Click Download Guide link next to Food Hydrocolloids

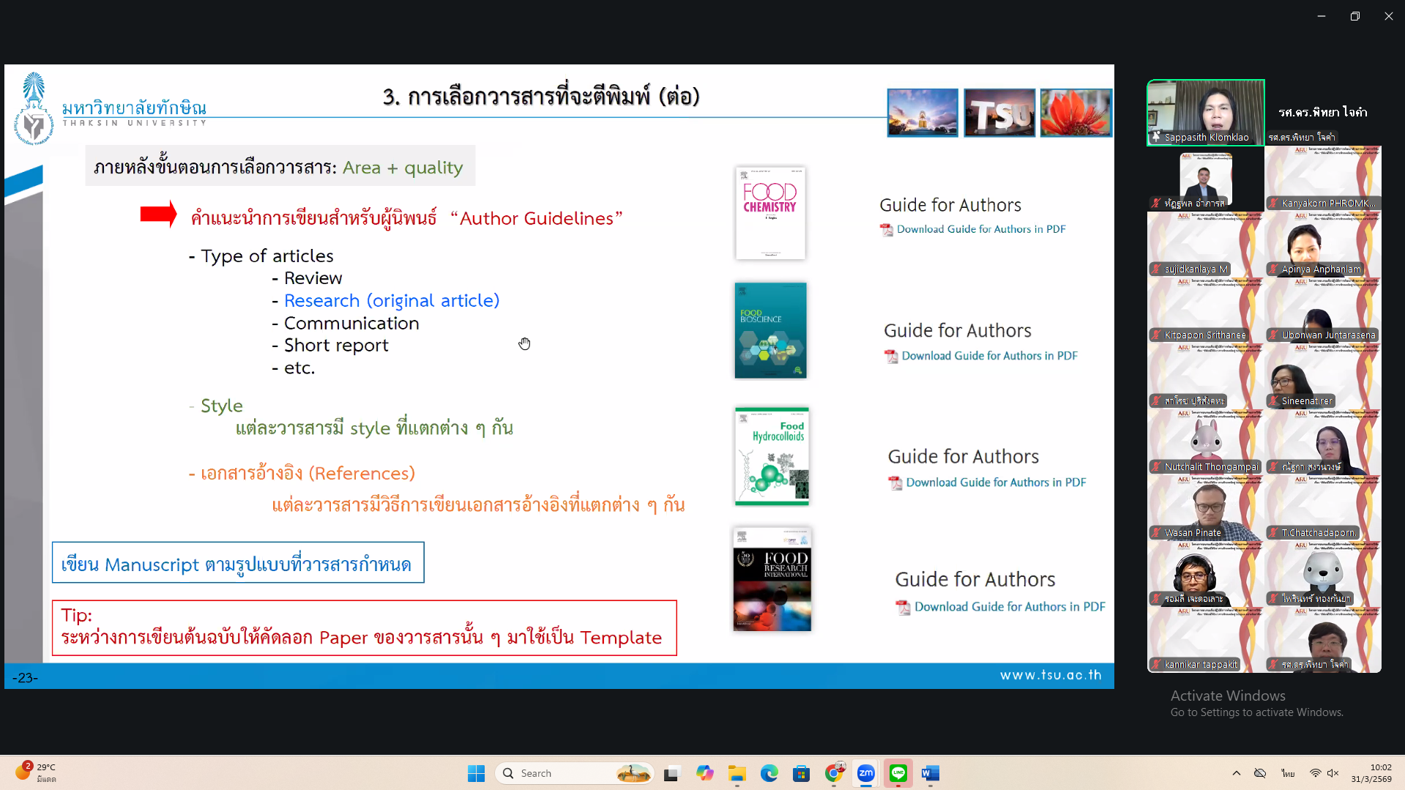tap(995, 482)
